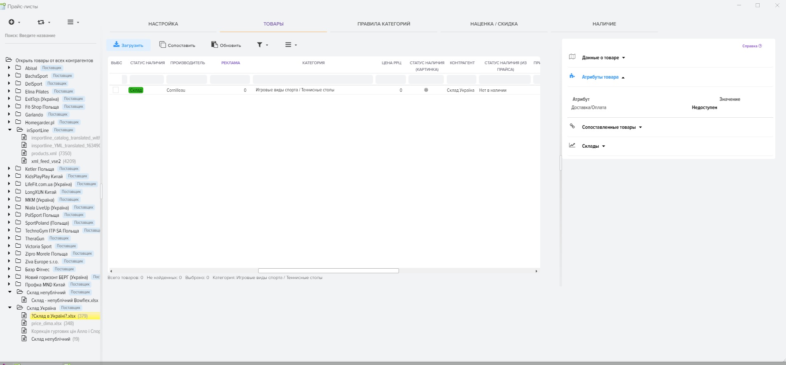The width and height of the screenshot is (786, 365).
Task: Collapse the Склад Україна folder
Action: coord(10,307)
